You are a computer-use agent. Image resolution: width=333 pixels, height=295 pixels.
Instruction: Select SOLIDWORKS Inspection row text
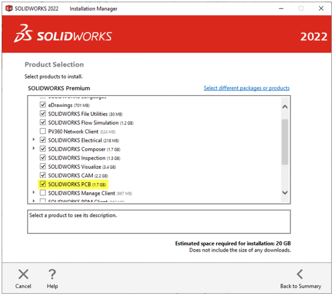point(84,158)
